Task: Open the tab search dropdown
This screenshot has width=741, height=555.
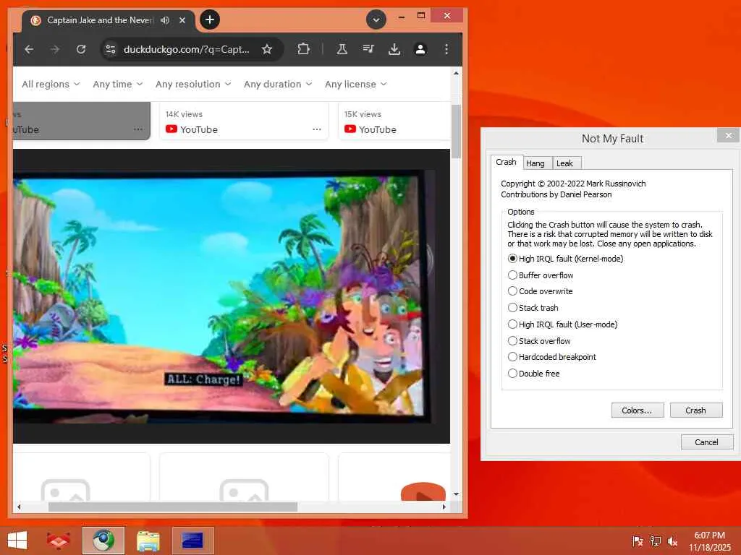Action: point(376,20)
